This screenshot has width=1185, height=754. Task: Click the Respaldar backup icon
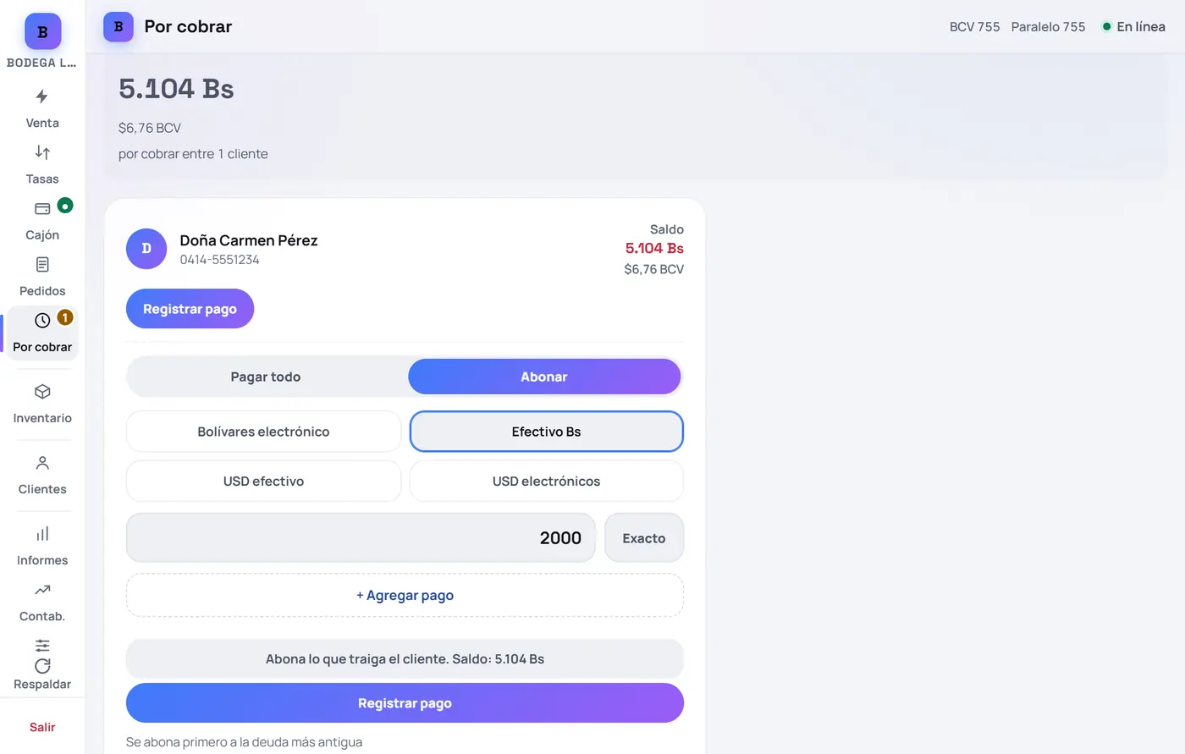(42, 666)
